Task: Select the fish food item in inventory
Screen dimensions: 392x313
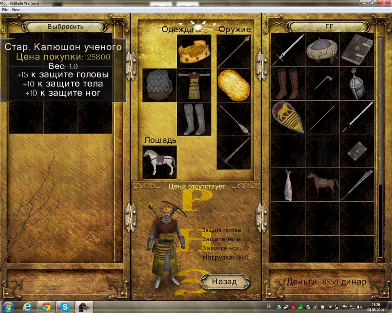Action: click(288, 185)
